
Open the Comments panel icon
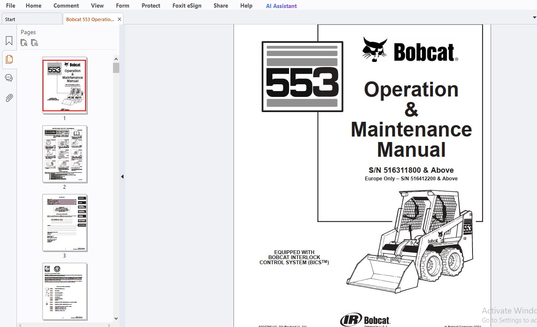pos(9,78)
